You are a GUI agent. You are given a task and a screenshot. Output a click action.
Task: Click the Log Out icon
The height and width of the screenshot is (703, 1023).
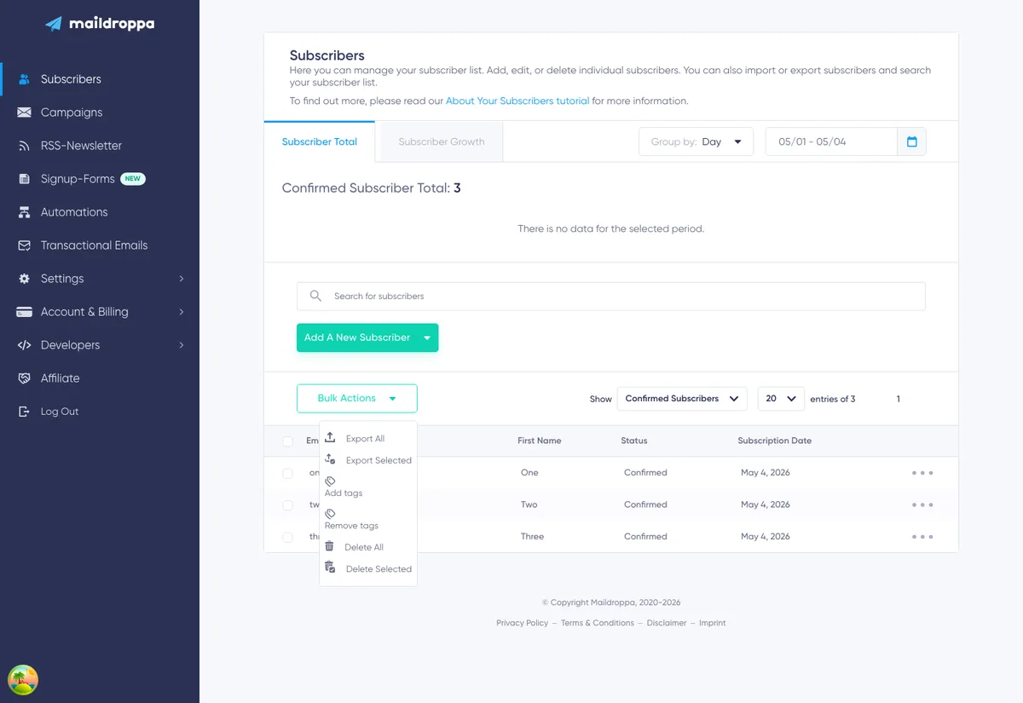click(24, 412)
